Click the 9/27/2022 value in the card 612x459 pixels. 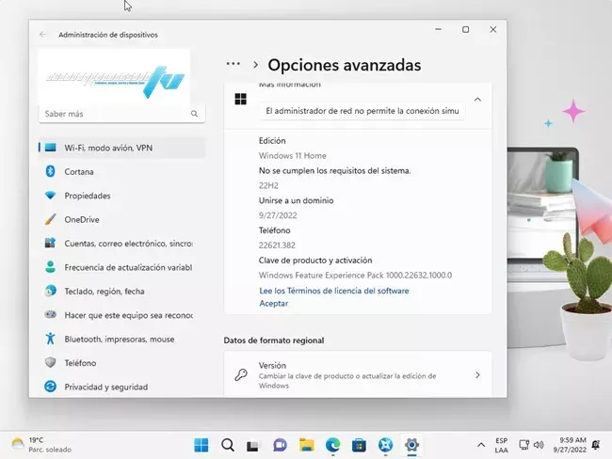(278, 215)
